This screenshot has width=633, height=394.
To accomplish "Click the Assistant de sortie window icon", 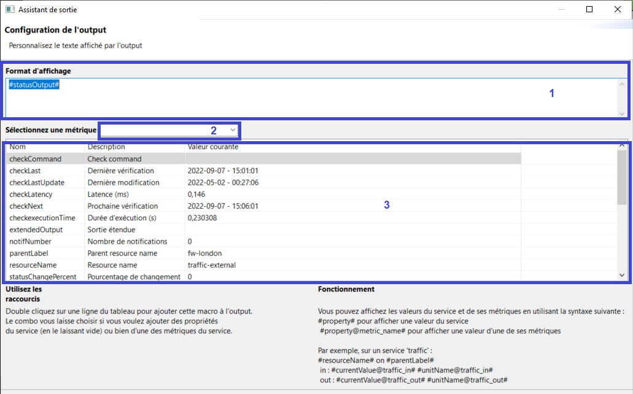I will pyautogui.click(x=10, y=10).
